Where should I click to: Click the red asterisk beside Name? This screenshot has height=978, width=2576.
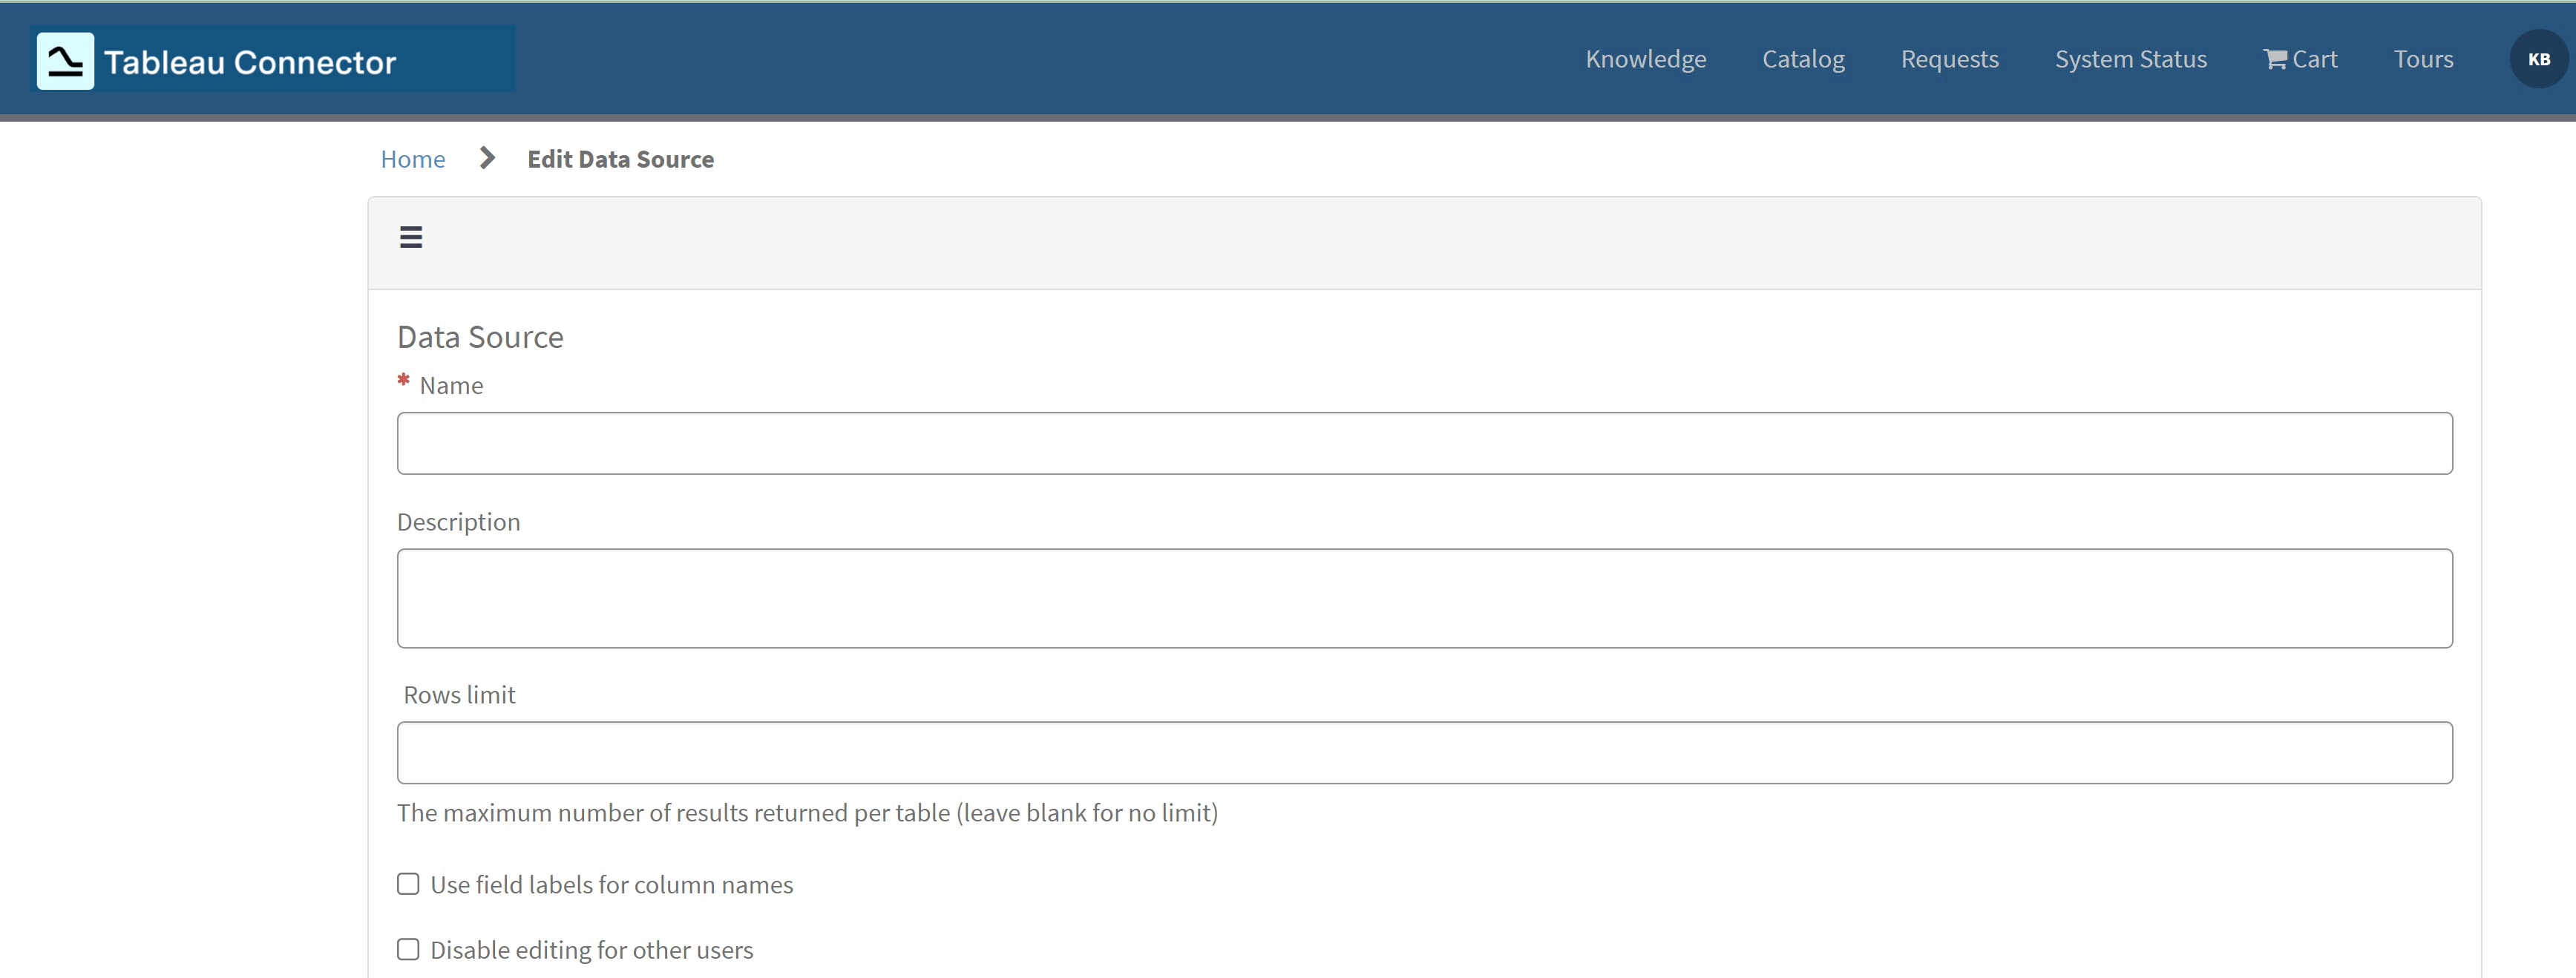tap(403, 381)
